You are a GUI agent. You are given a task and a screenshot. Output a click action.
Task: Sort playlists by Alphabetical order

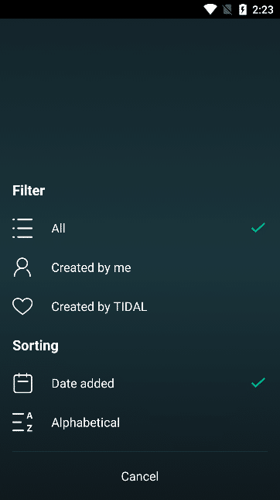(x=140, y=422)
